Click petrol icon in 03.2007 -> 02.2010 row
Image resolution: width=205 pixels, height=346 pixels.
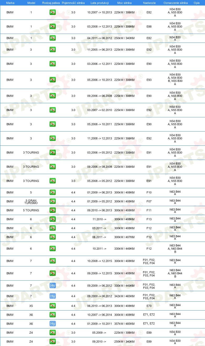52,110
